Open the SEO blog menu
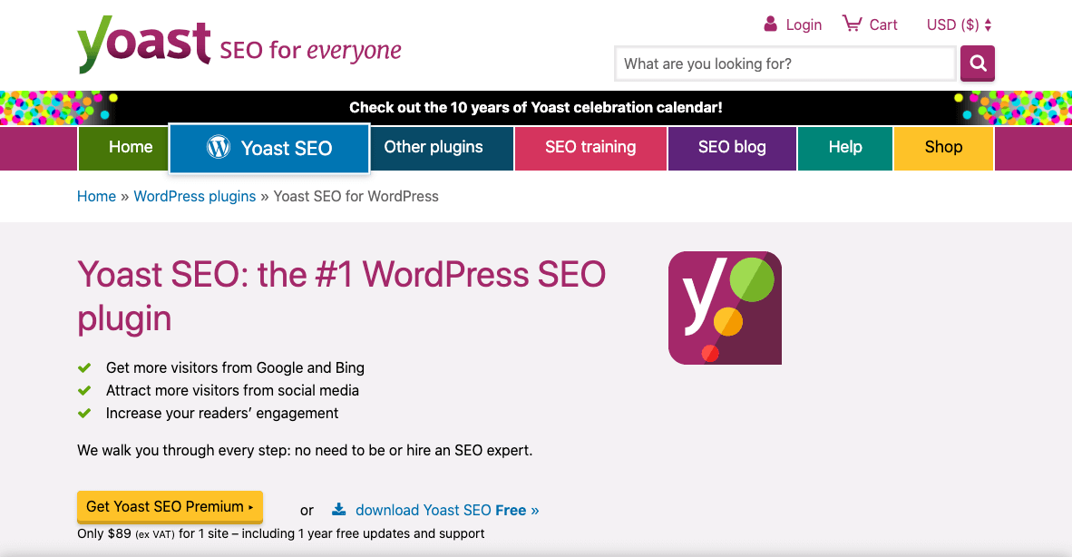This screenshot has height=557, width=1072. coord(732,147)
